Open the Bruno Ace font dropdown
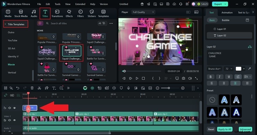Image resolution: width=257 pixels, height=135 pixels. [x=214, y=69]
